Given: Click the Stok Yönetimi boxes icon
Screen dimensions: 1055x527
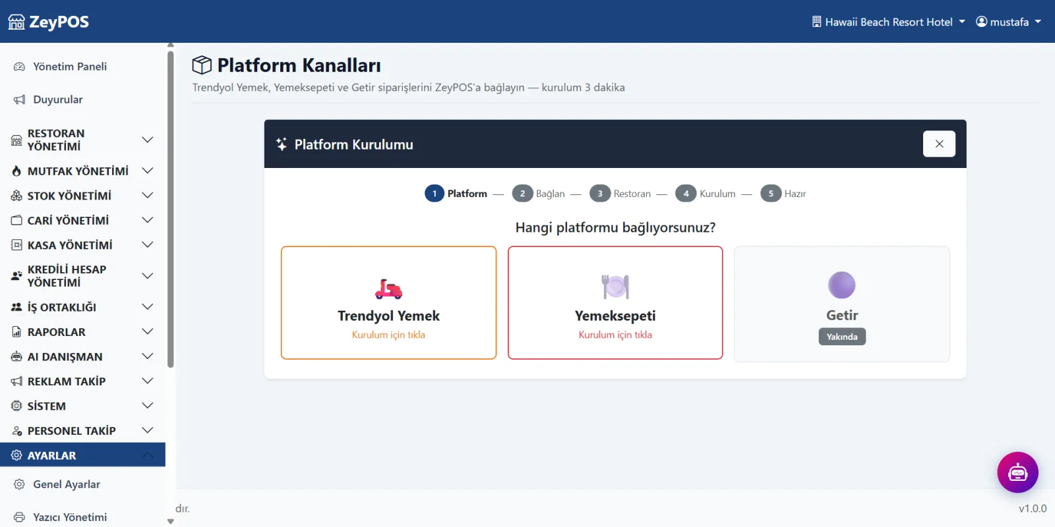Looking at the screenshot, I should [x=16, y=196].
